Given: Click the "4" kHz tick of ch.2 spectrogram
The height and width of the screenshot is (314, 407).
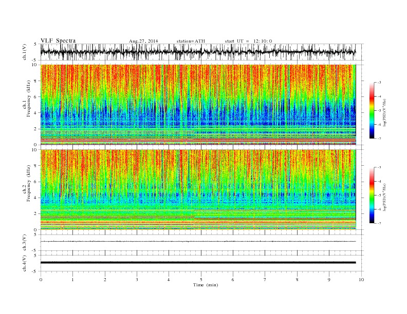Looking at the screenshot, I should (x=35, y=198).
